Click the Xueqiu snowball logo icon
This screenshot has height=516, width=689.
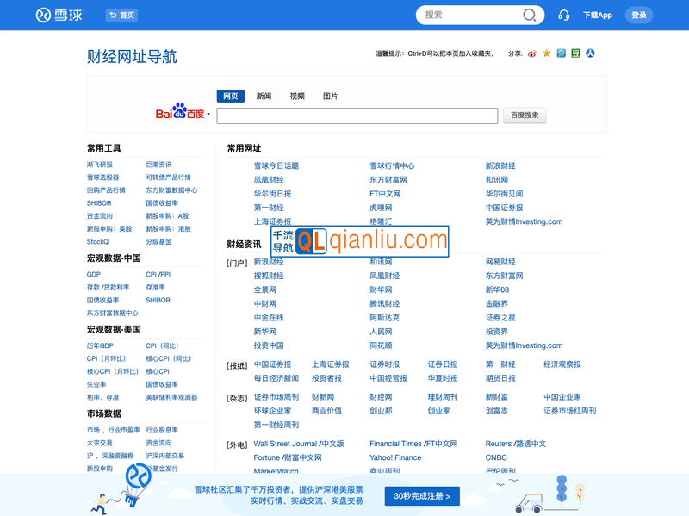click(x=40, y=15)
